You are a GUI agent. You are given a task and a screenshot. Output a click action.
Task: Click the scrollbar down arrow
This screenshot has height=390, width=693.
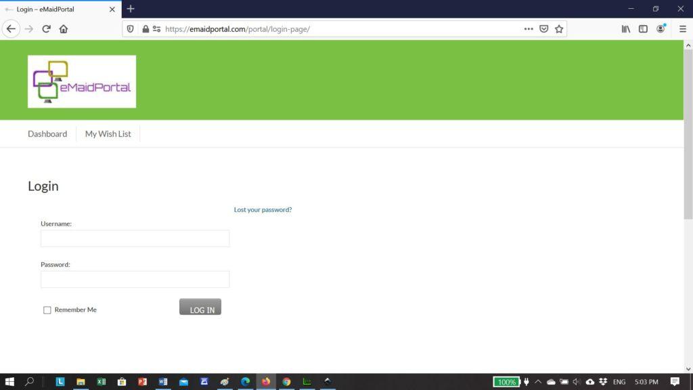click(x=688, y=369)
